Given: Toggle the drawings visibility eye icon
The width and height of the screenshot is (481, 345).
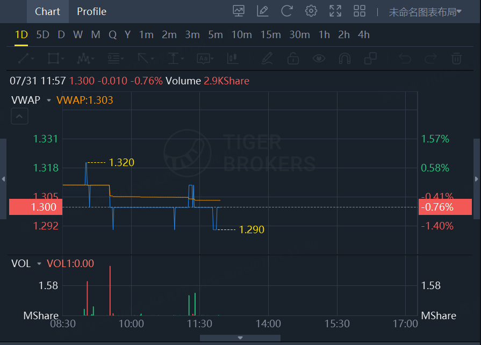Looking at the screenshot, I should [x=319, y=58].
